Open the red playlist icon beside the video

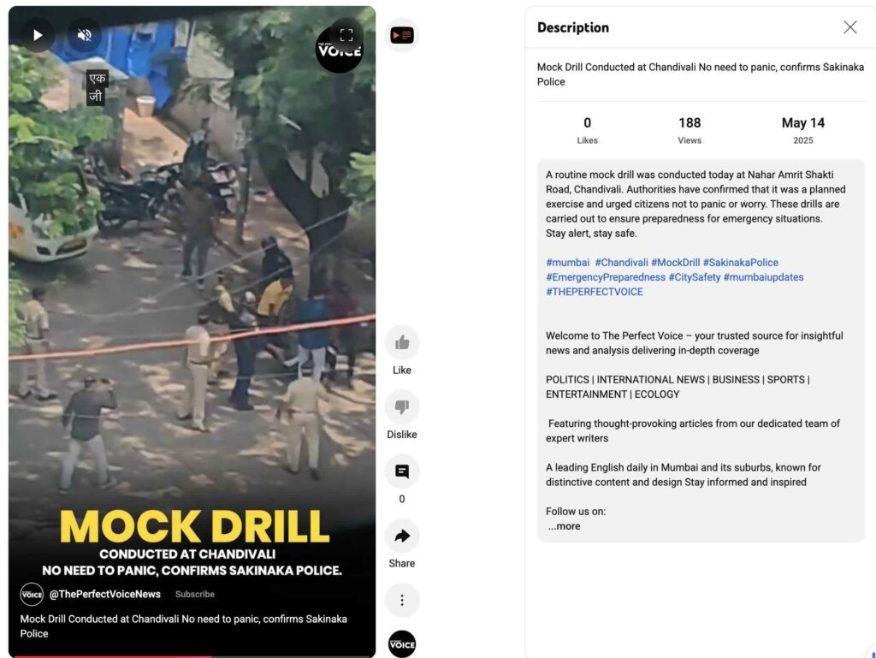pos(402,35)
